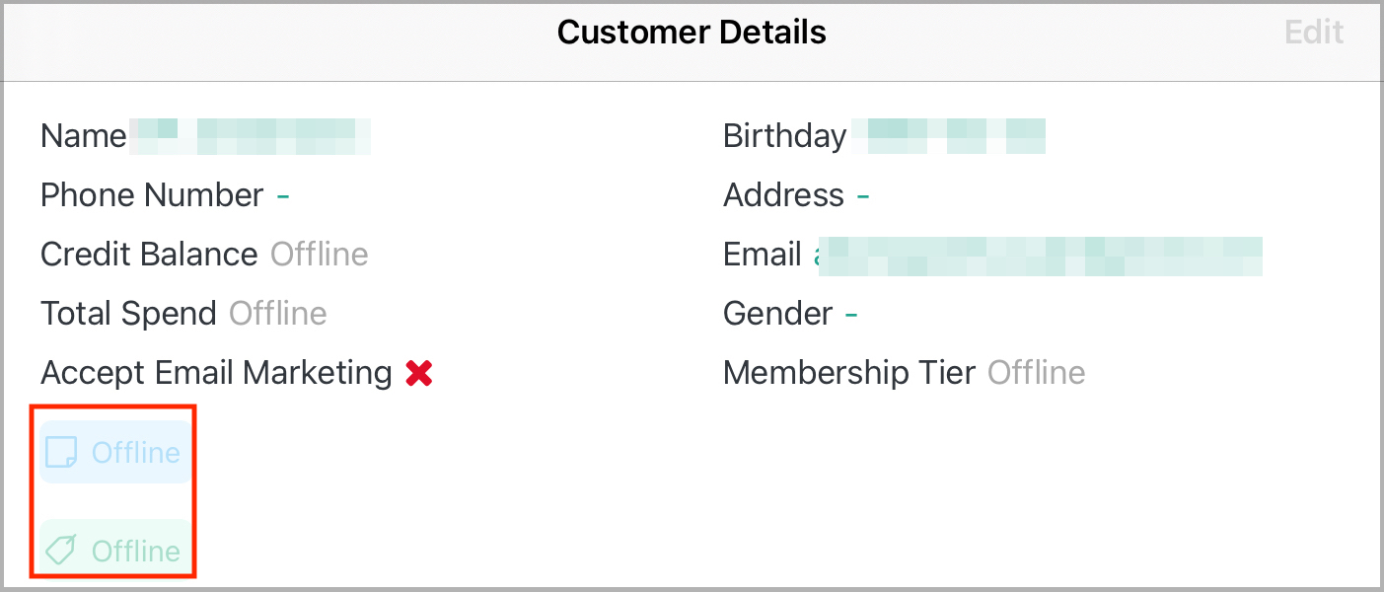
Task: Click the red X beside Accept Email Marketing
Action: (x=419, y=373)
